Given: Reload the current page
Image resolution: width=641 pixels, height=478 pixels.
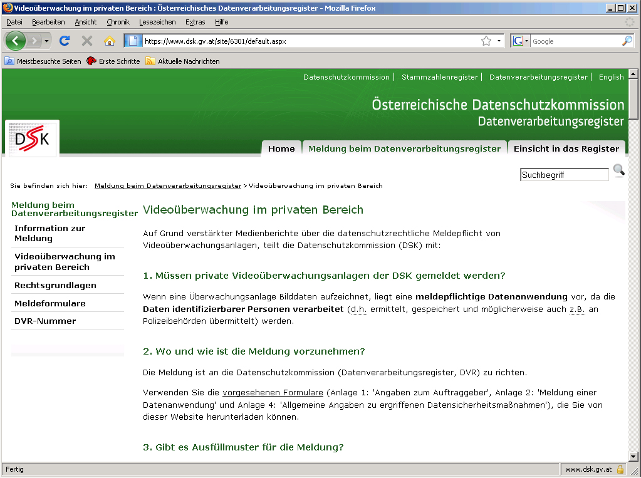Looking at the screenshot, I should pyautogui.click(x=65, y=40).
